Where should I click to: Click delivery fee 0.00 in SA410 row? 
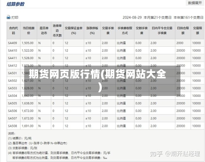[x=139, y=50]
